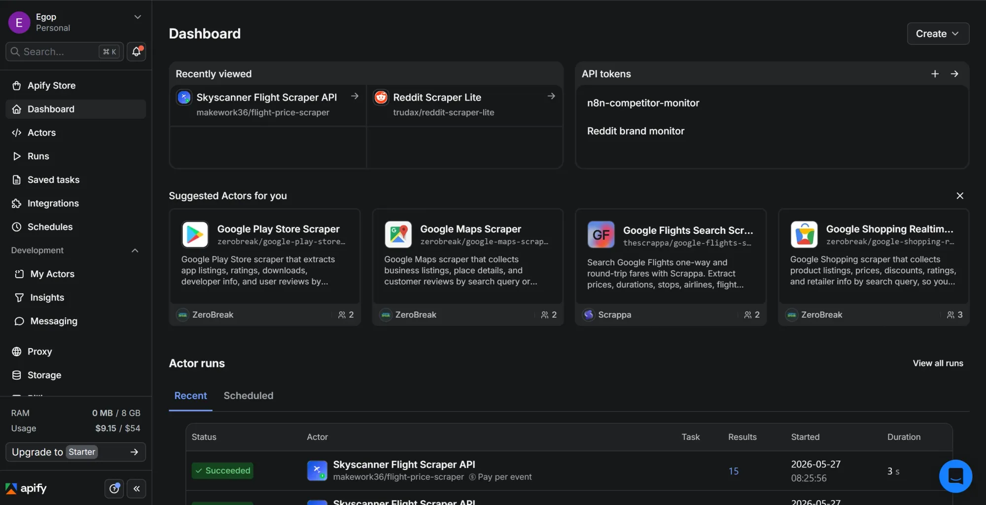This screenshot has height=505, width=986.
Task: Click the apify logo in sidebar footer
Action: point(26,489)
